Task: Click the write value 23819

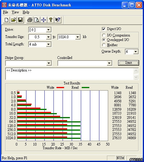Action: tap(117, 118)
